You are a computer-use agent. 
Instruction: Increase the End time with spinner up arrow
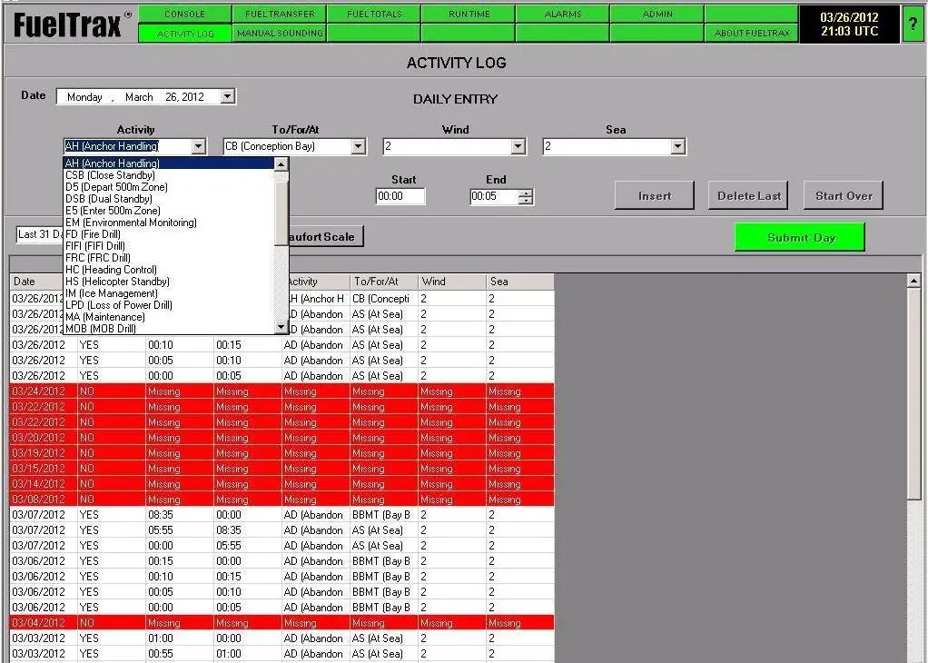(526, 193)
